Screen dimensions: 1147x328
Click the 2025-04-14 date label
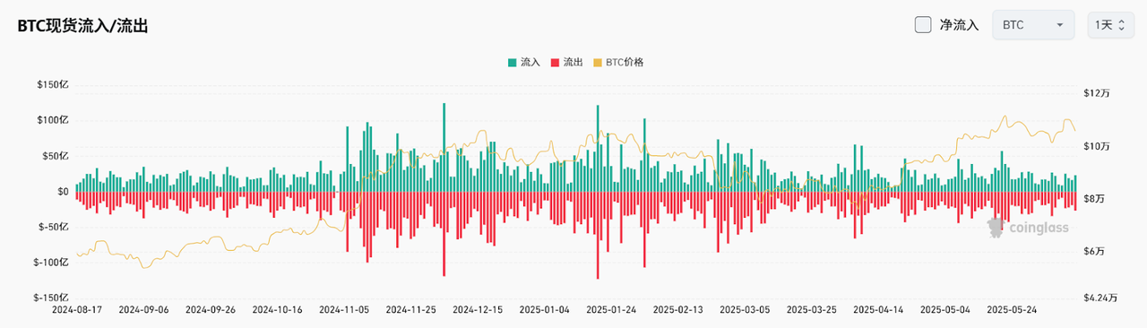tap(879, 310)
